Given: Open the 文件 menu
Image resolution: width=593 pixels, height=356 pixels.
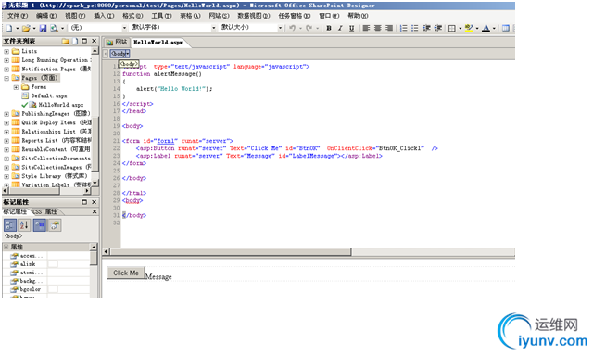Looking at the screenshot, I should click(18, 16).
